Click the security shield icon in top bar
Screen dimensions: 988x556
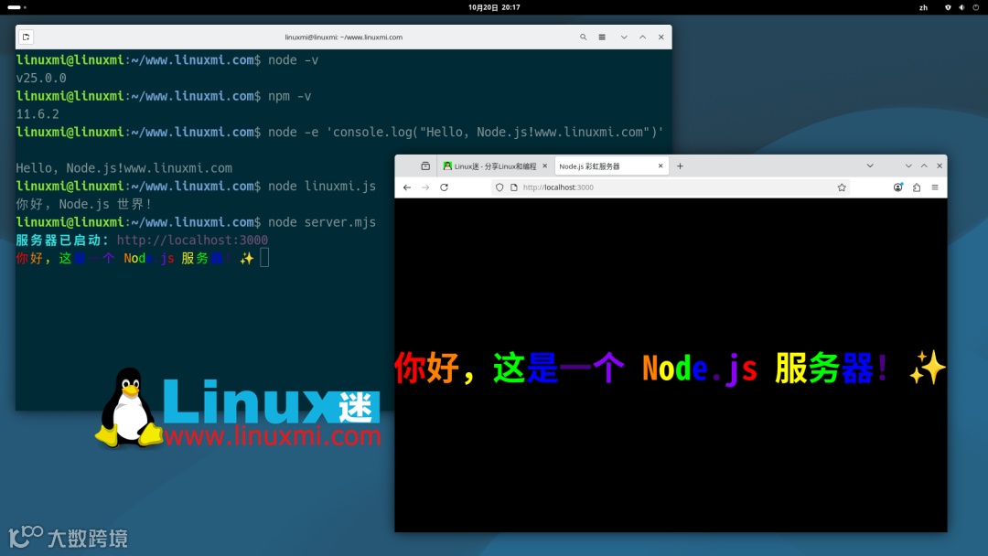pyautogui.click(x=948, y=7)
